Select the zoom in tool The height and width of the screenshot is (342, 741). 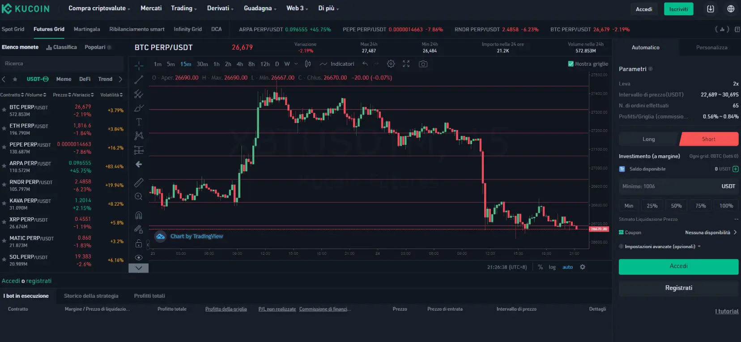point(139,197)
